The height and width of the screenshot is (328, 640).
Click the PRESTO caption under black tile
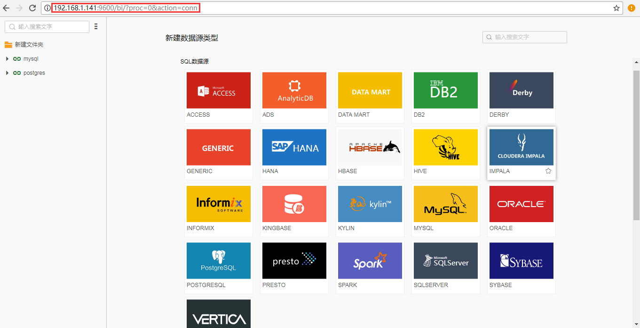point(274,285)
